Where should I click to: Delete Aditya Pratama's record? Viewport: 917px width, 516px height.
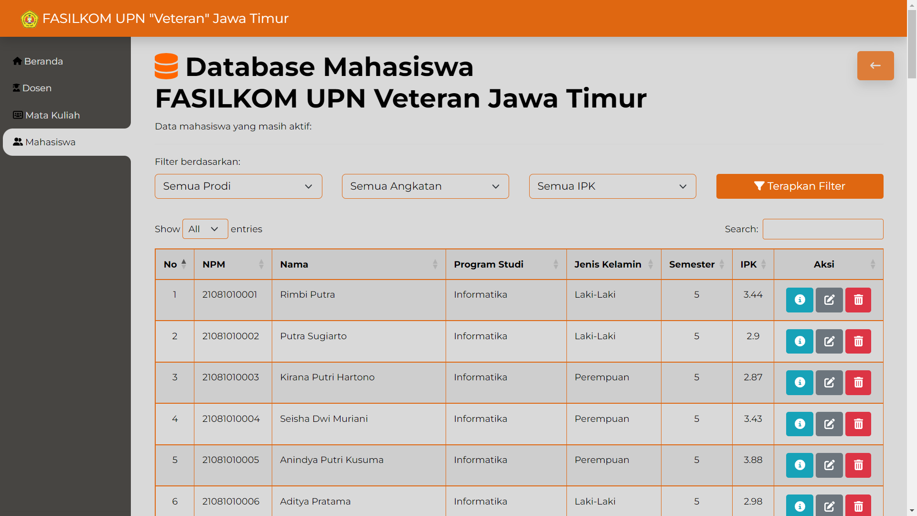click(x=858, y=505)
